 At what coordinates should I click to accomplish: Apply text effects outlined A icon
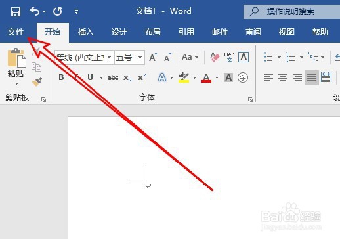point(162,77)
